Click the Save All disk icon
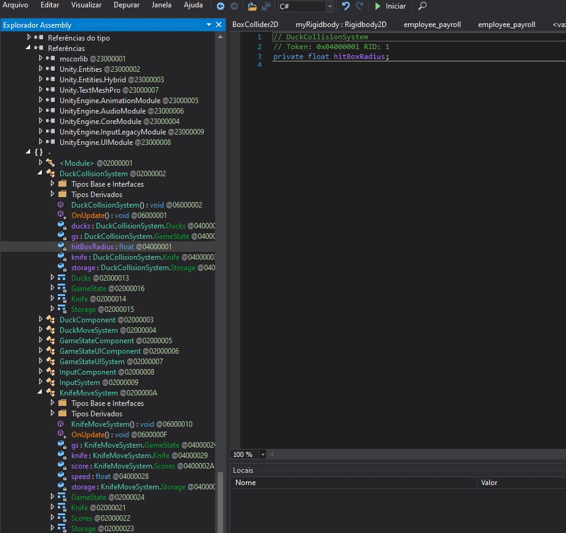This screenshot has height=533, width=566. [266, 6]
